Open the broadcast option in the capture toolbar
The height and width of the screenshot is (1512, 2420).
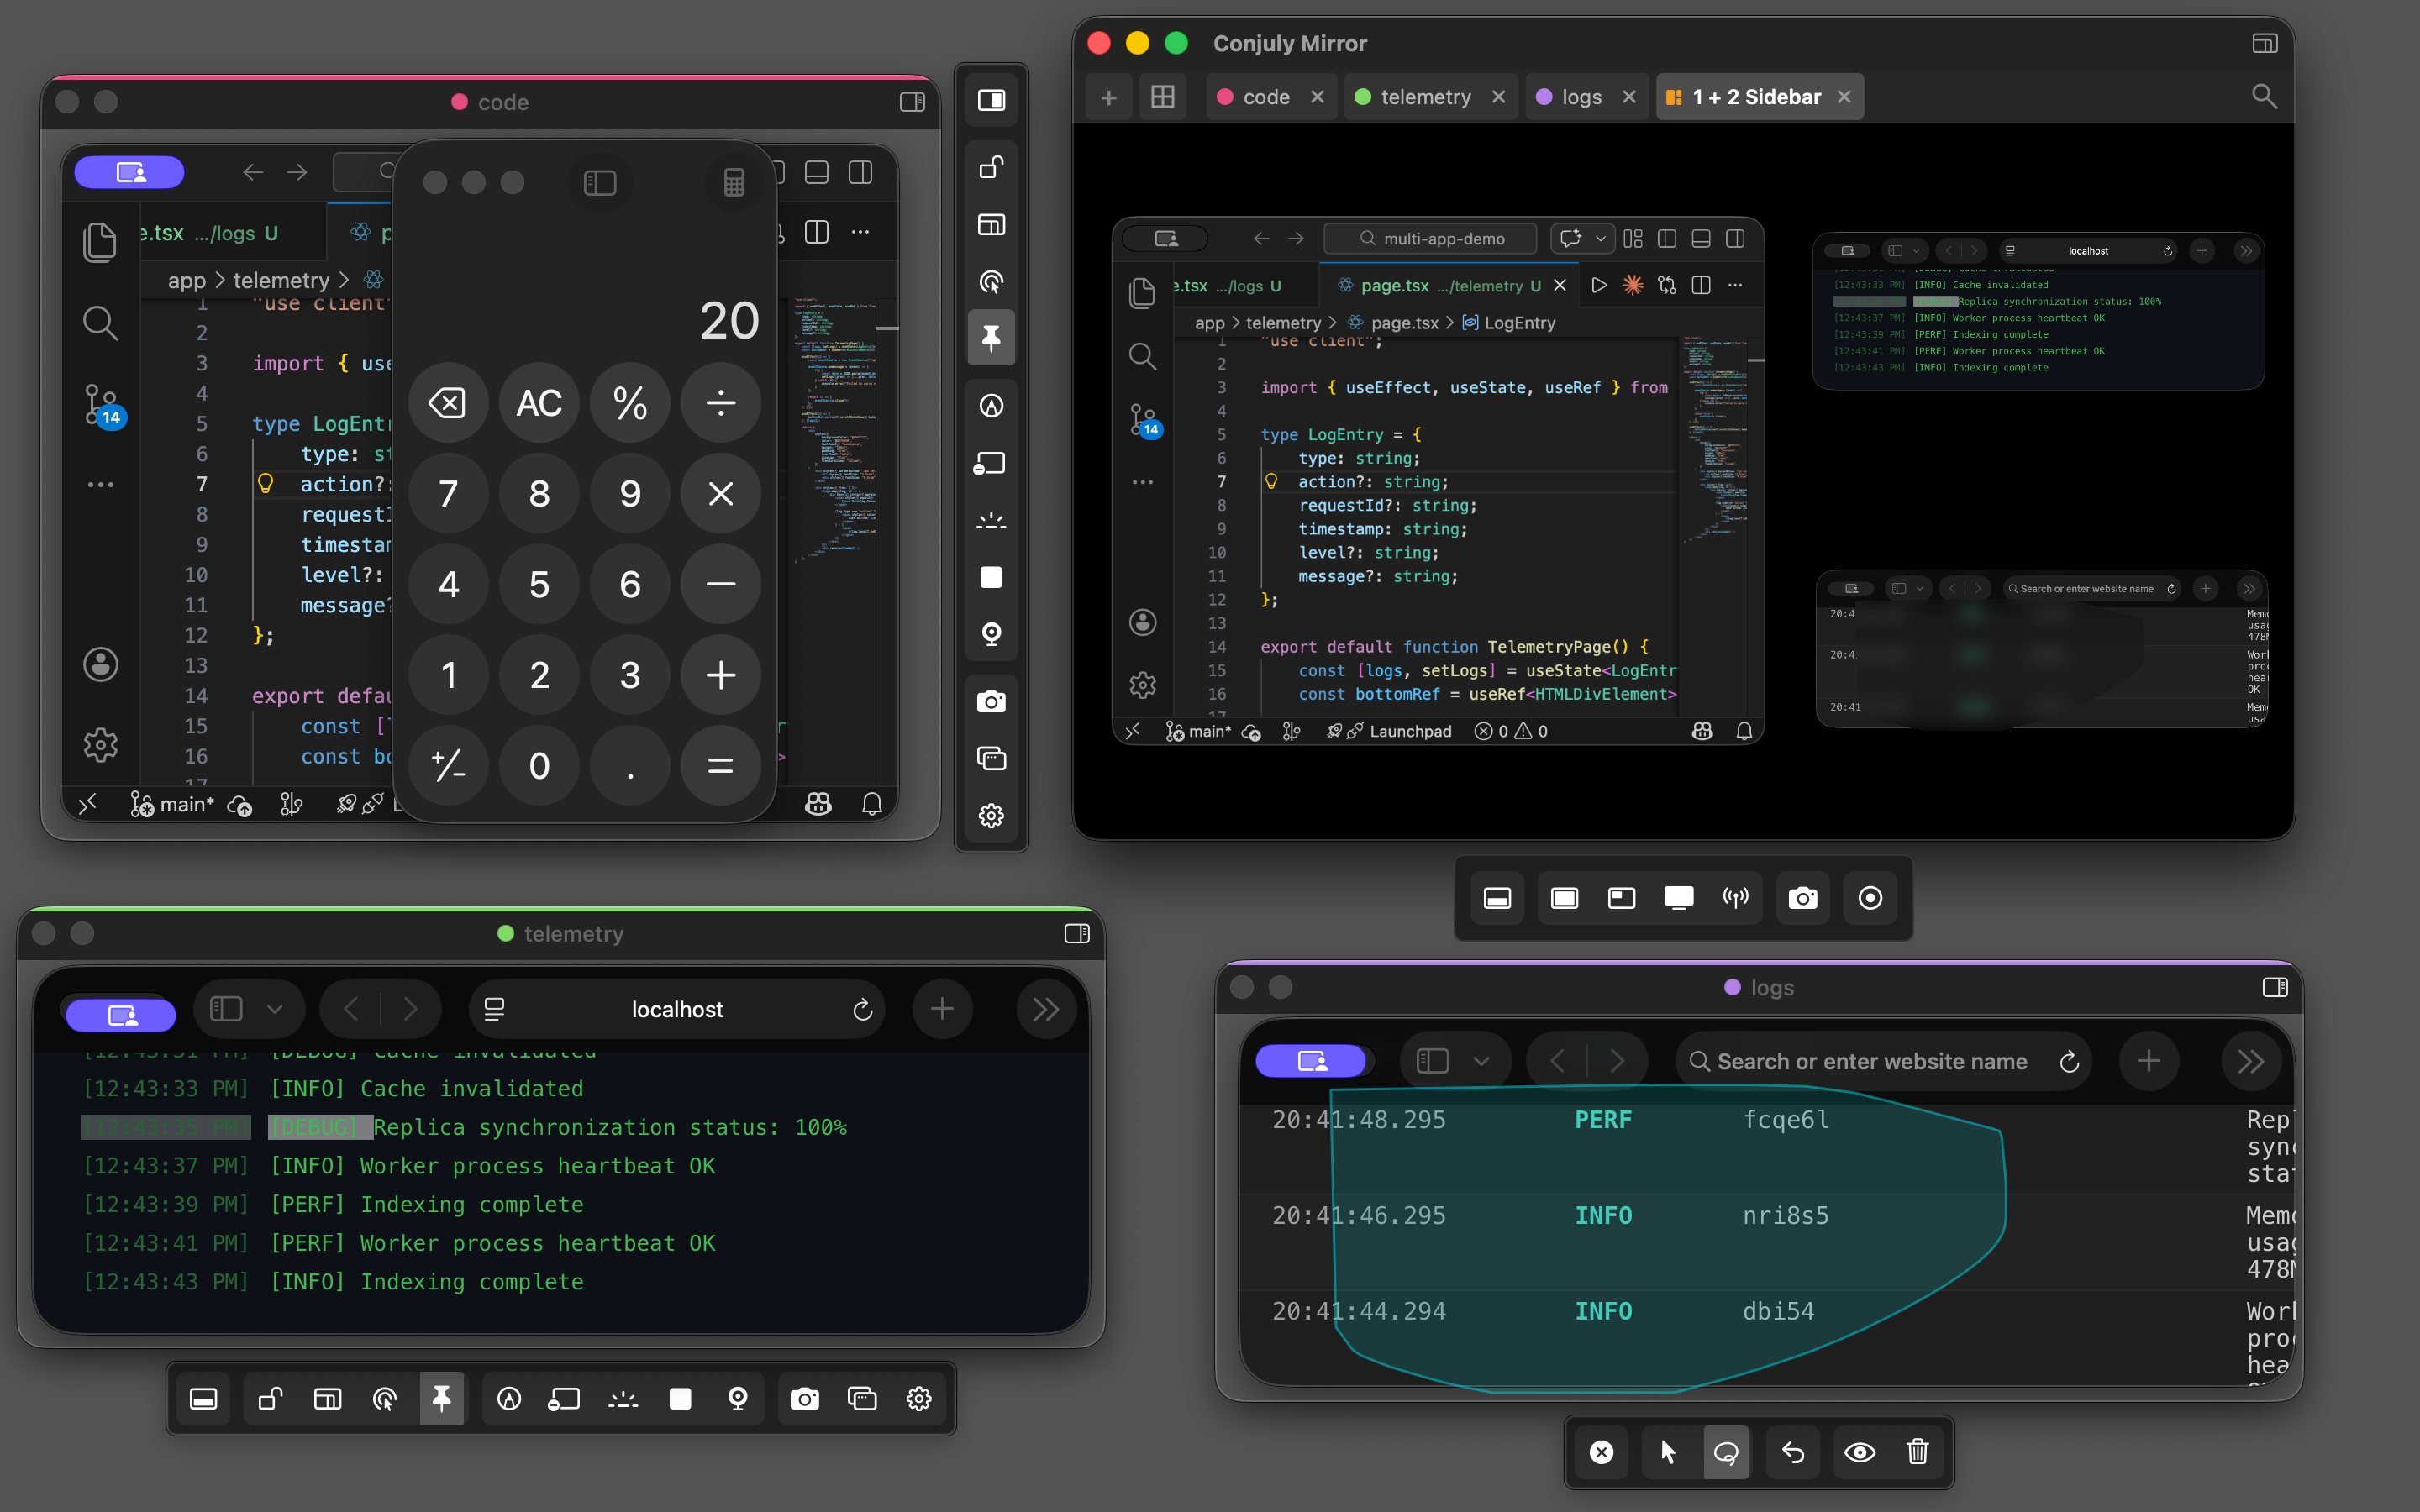coord(1737,898)
